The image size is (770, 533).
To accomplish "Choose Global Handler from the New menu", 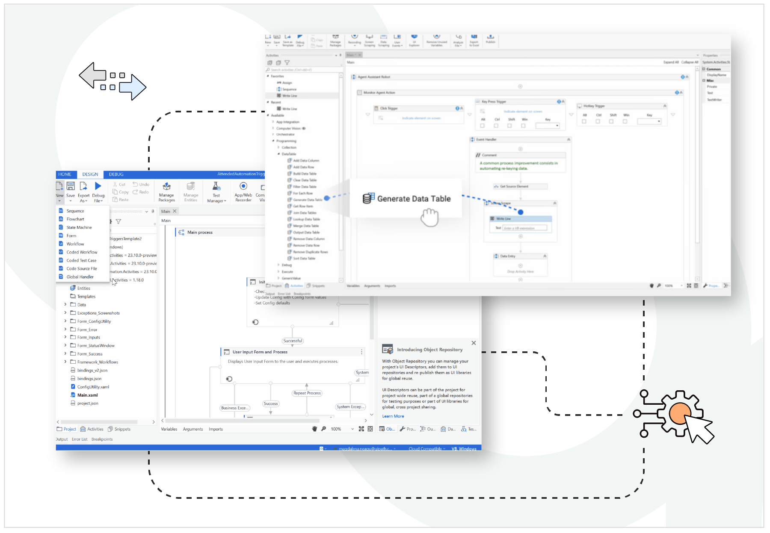I will point(80,277).
